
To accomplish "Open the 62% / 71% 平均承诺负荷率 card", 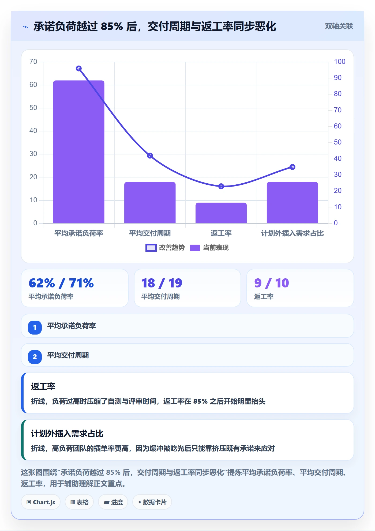I will tap(75, 288).
